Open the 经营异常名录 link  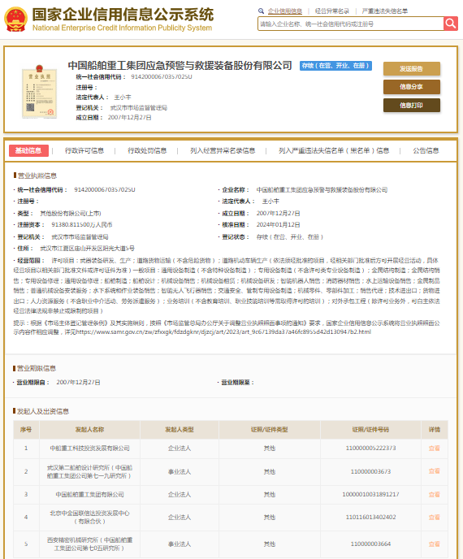click(x=332, y=11)
